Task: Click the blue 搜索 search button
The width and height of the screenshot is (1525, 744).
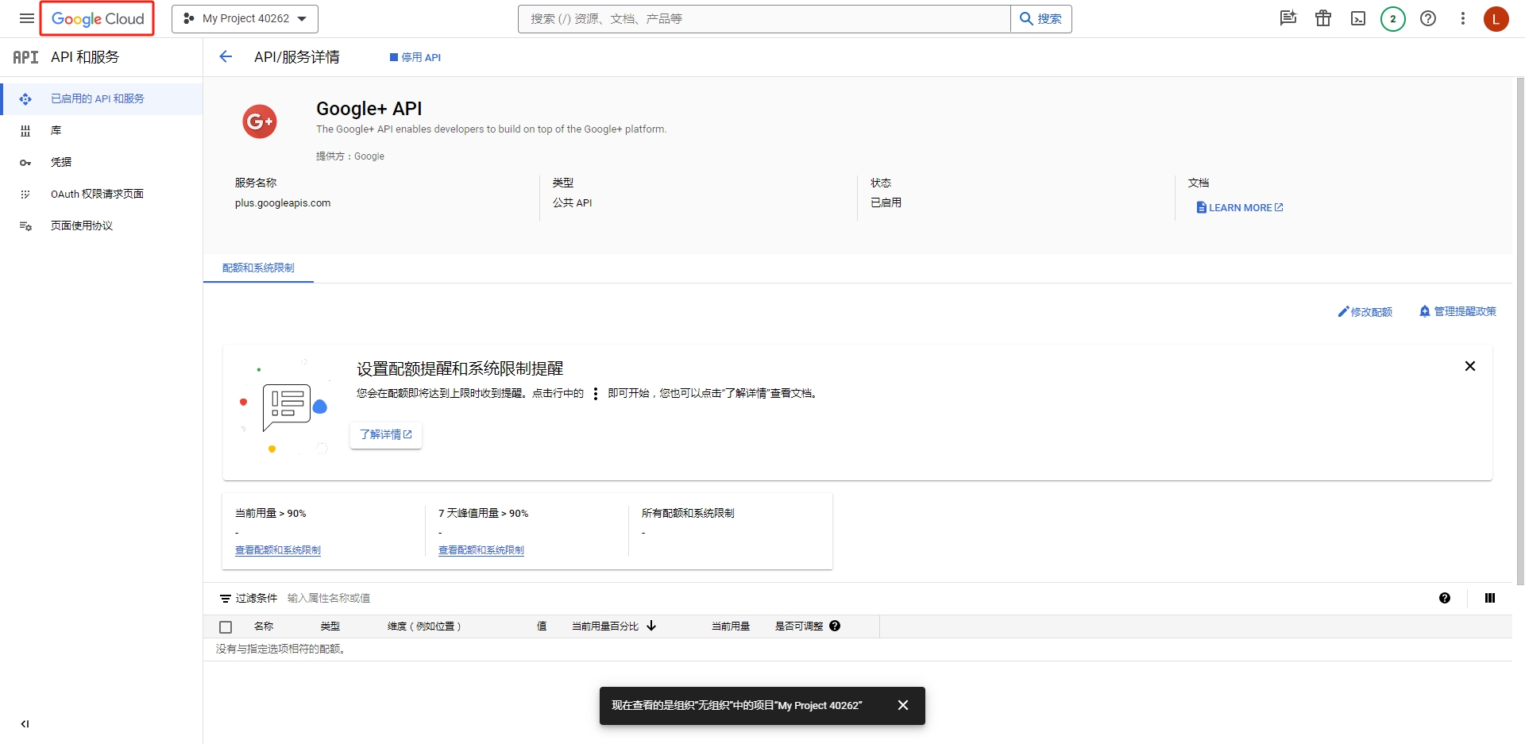Action: 1041,18
